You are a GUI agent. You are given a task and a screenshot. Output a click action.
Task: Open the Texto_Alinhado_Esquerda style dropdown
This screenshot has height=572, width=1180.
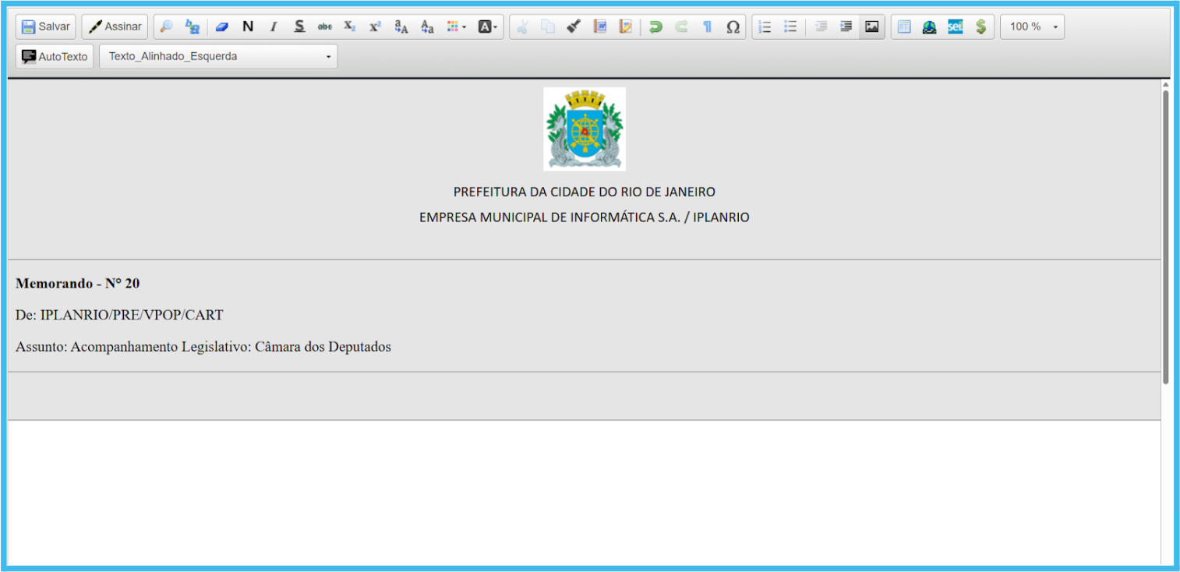218,57
